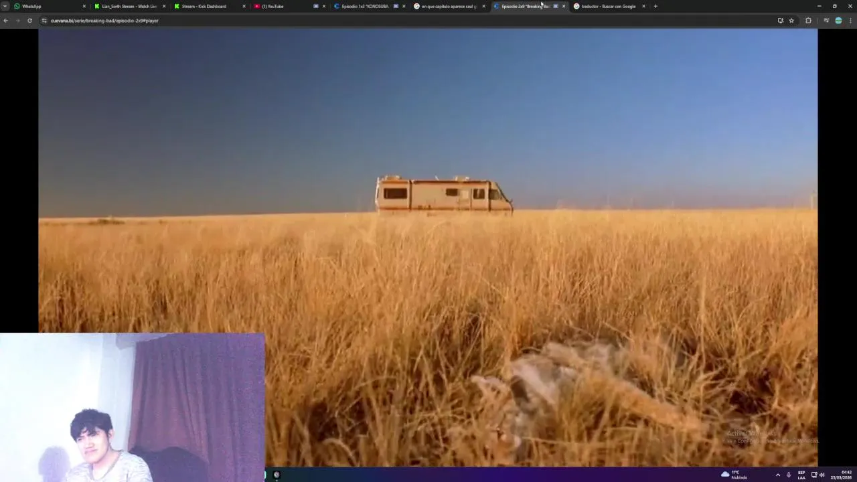Image resolution: width=857 pixels, height=482 pixels.
Task: Open the network icon in the system tray
Action: (x=814, y=475)
